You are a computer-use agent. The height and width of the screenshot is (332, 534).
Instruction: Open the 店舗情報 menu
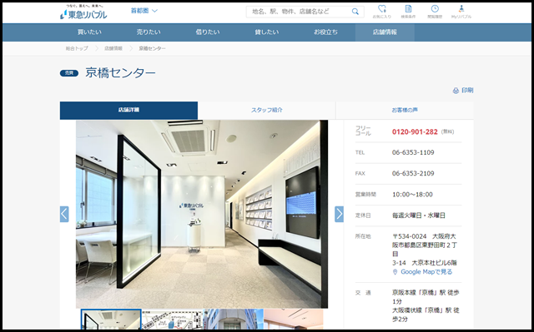click(x=385, y=32)
